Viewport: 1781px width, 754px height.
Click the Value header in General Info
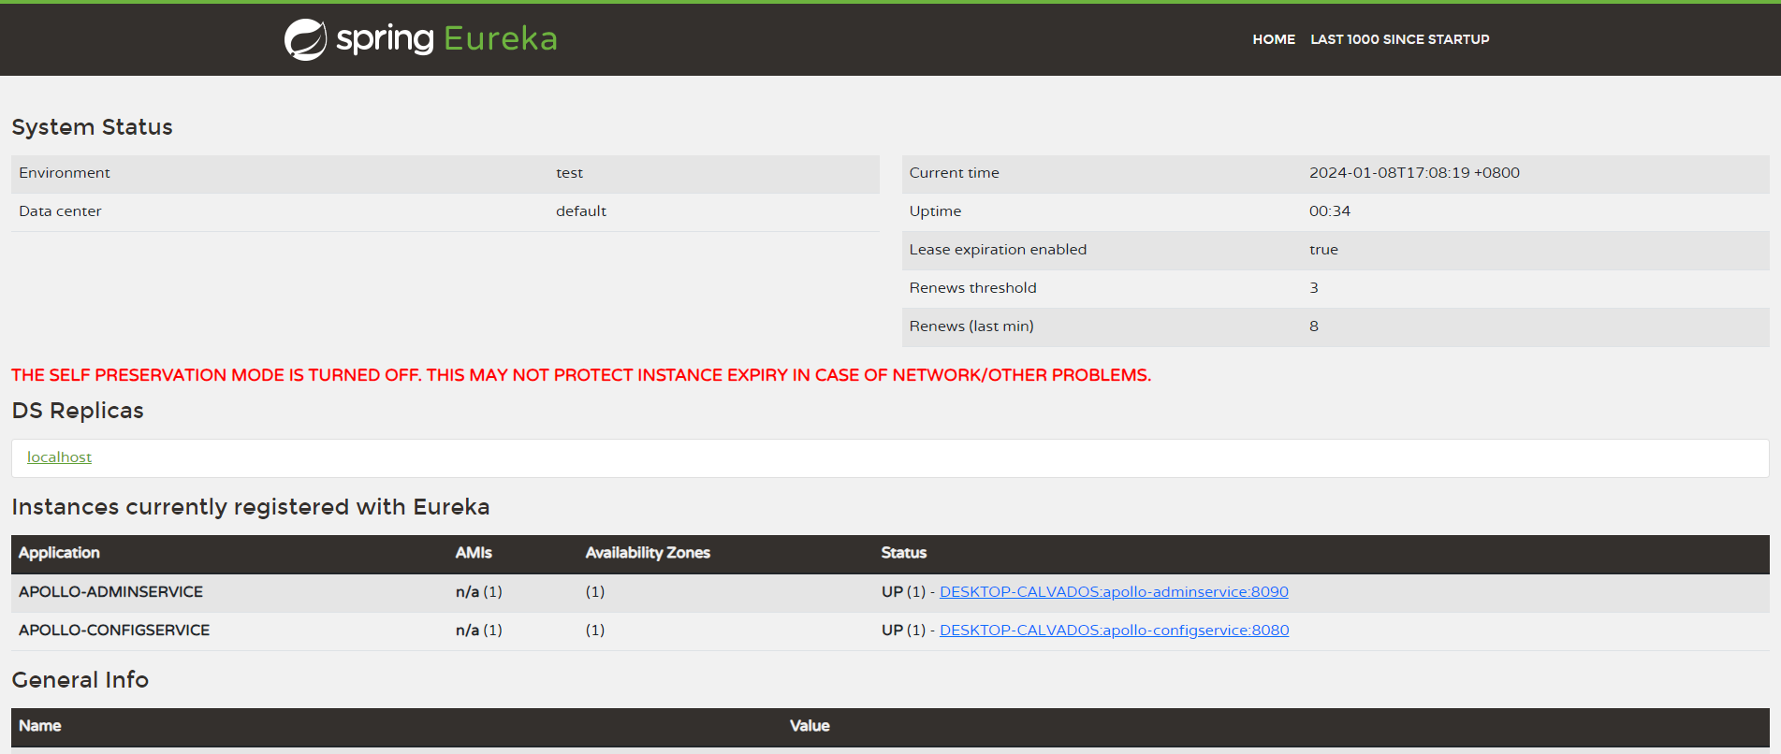(810, 726)
